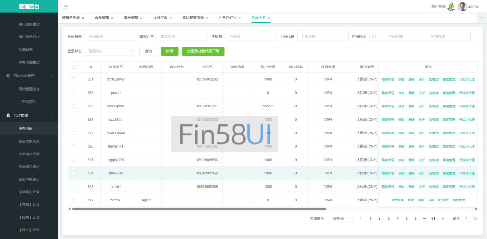
Task: Click the 批量移动到代理下级 button
Action: (x=203, y=51)
